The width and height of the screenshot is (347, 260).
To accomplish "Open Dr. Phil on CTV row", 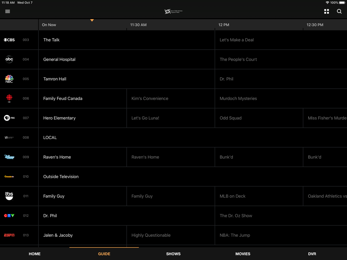I will [x=127, y=216].
